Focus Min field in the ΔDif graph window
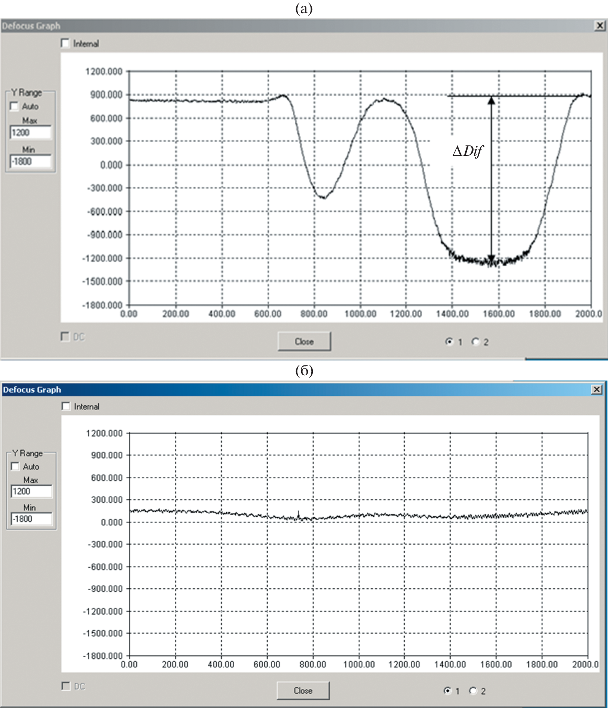 (x=30, y=161)
